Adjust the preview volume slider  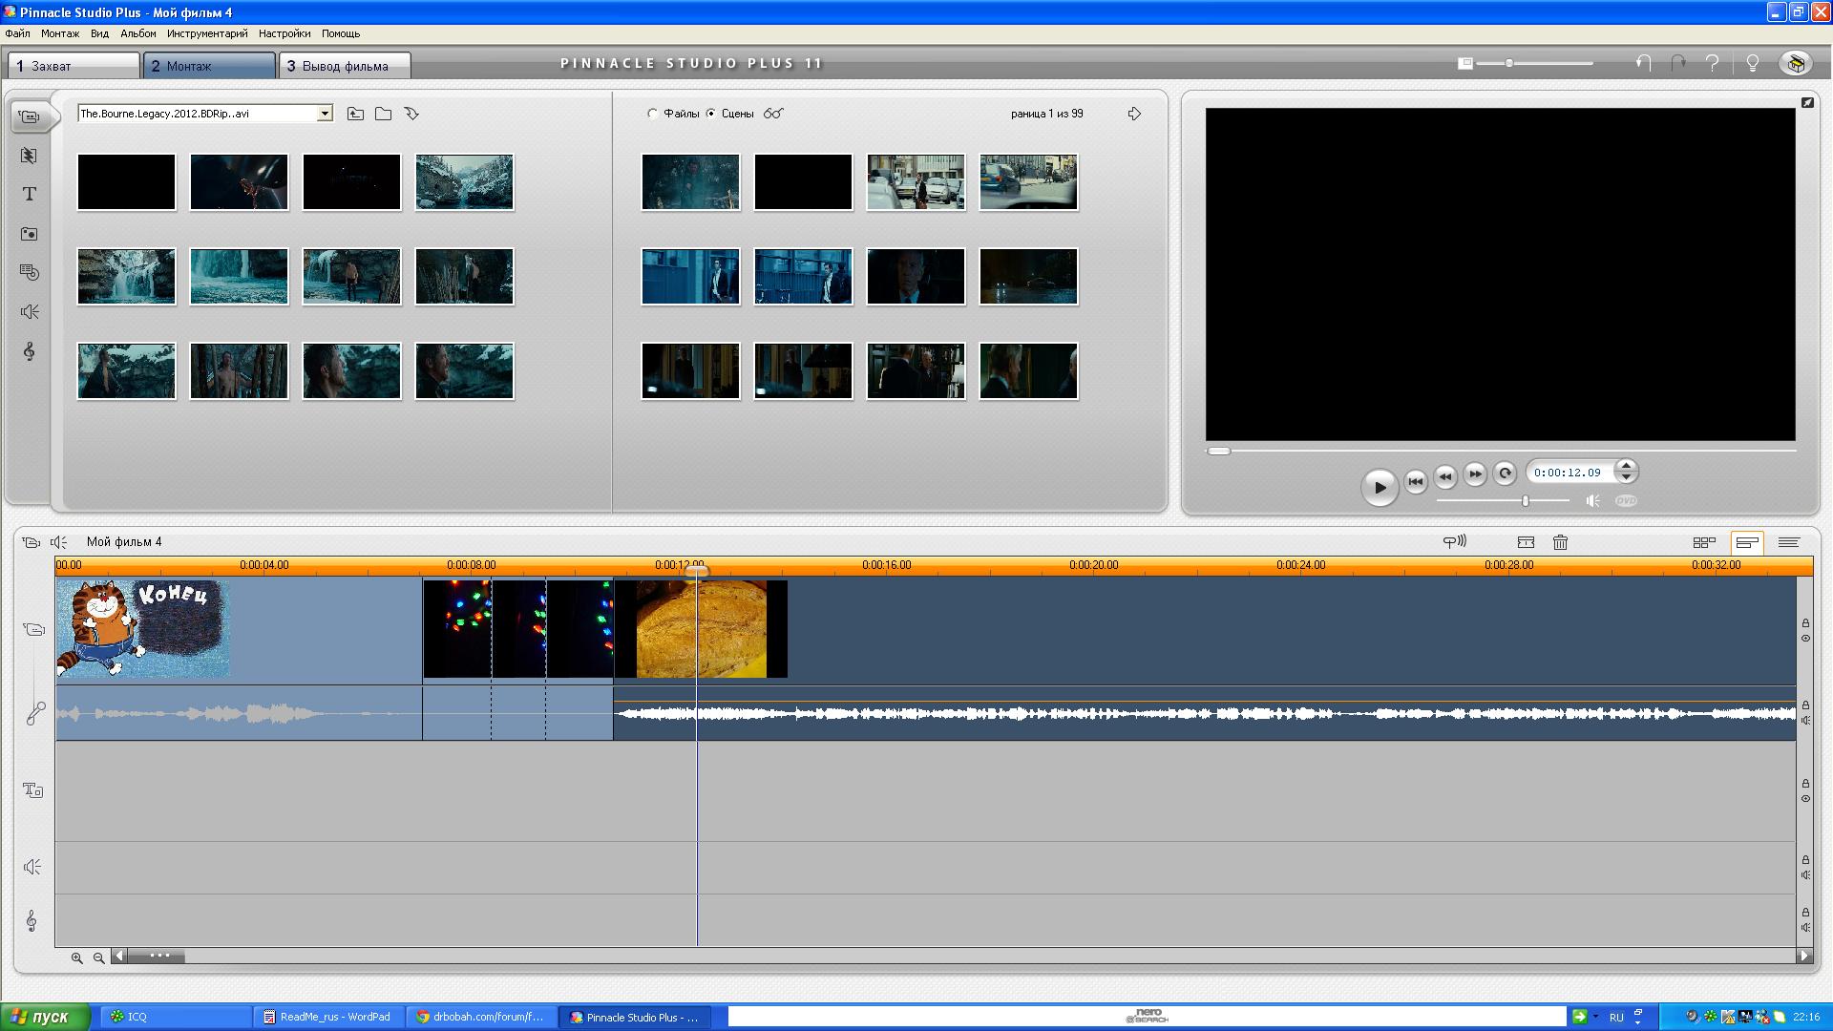pyautogui.click(x=1526, y=501)
